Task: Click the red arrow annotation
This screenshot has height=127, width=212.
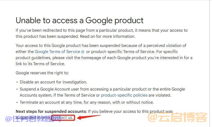Action: [89, 117]
